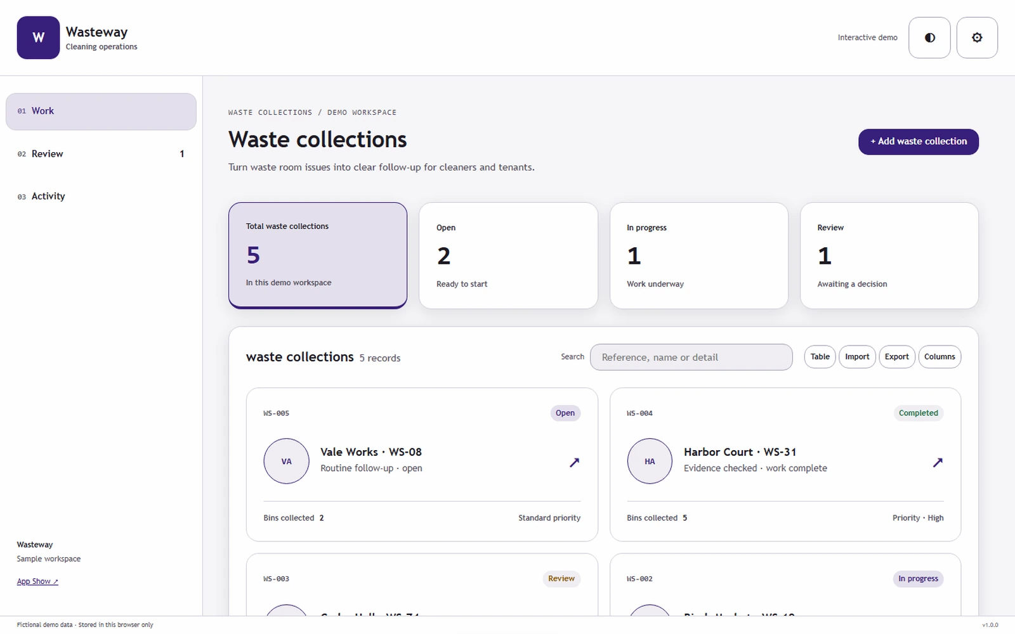Focus the Reference, name or detail search field
The width and height of the screenshot is (1015, 634).
[x=691, y=357]
